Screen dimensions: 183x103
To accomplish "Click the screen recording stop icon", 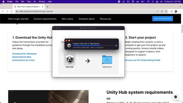I will pyautogui.click(x=119, y=2).
